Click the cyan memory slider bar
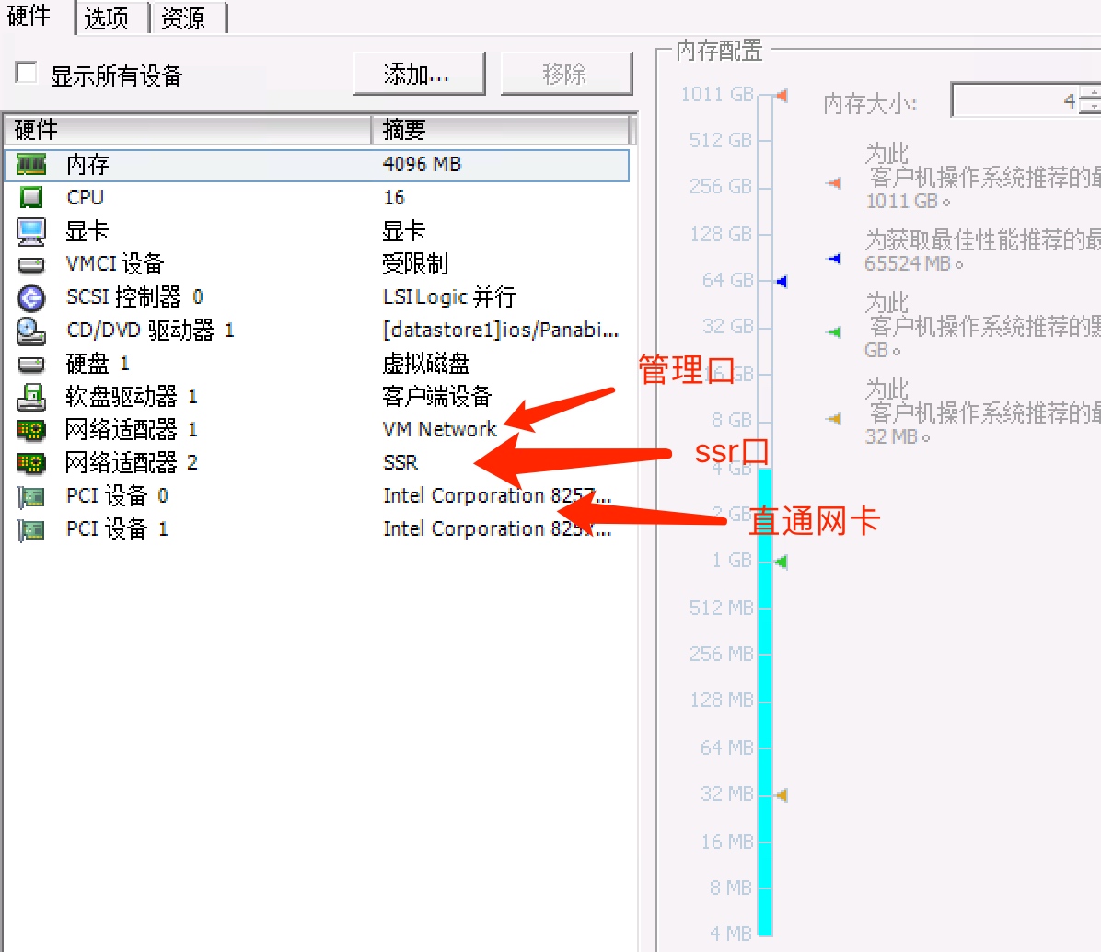This screenshot has width=1101, height=952. pyautogui.click(x=765, y=702)
